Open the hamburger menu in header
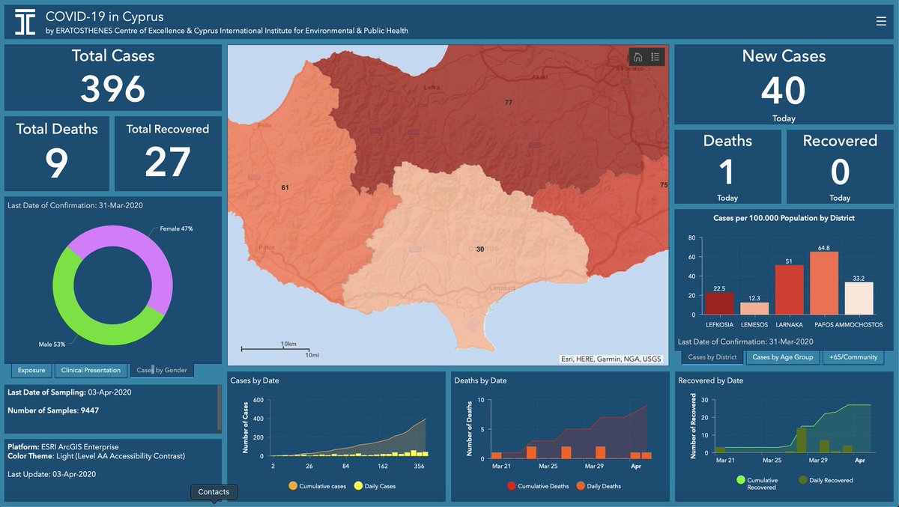 [x=880, y=22]
